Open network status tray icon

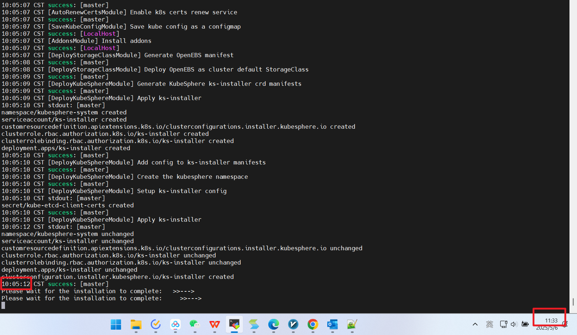503,324
